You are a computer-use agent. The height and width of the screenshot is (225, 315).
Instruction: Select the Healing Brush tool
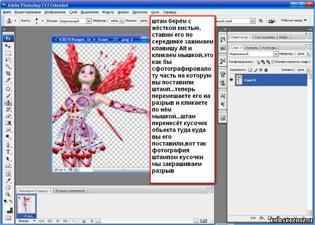click(x=8, y=89)
